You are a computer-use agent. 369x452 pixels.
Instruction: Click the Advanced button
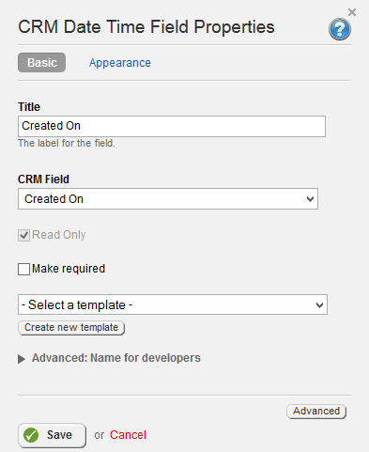tap(316, 412)
